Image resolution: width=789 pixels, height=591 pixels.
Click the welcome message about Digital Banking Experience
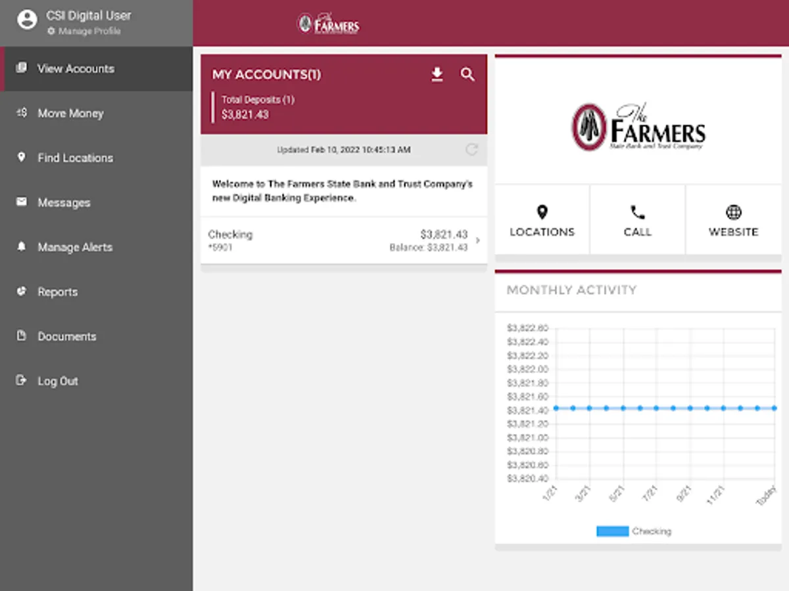(343, 191)
